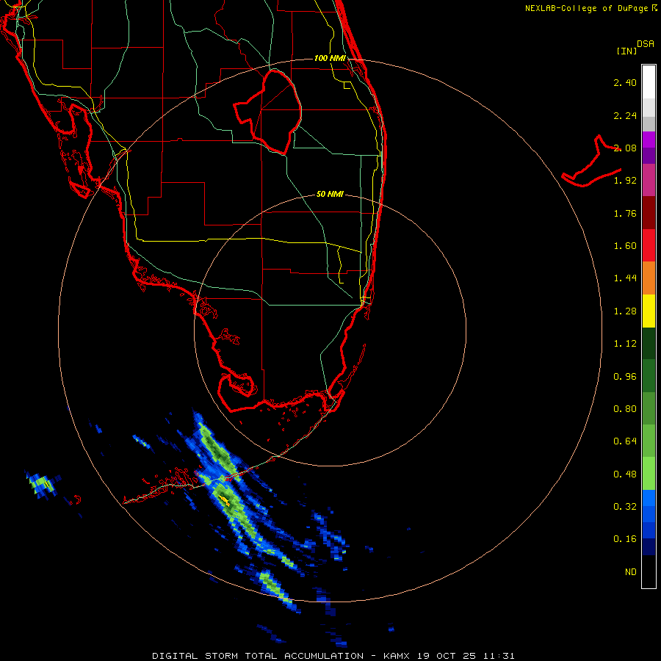Click the 0.48 legend value
The height and width of the screenshot is (661, 661).
click(x=625, y=474)
